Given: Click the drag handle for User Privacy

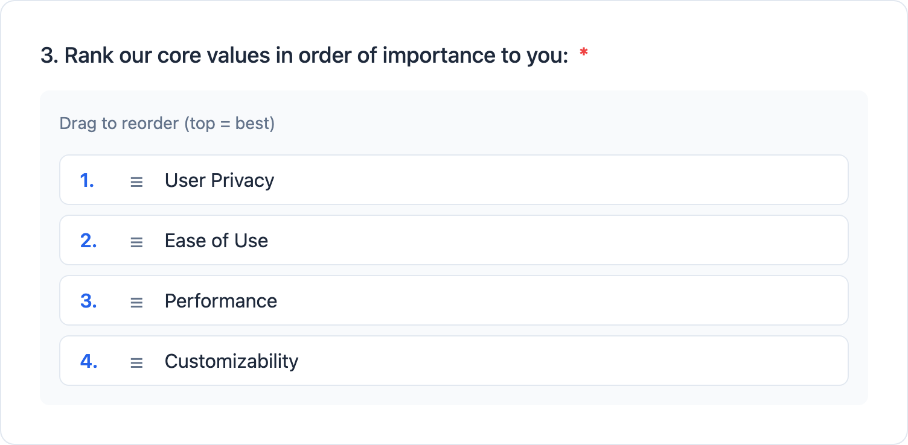Looking at the screenshot, I should pyautogui.click(x=136, y=180).
